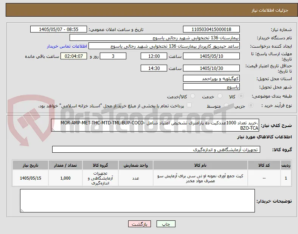Image resolution: width=298 pixels, height=234 pixels.
Task: Select the جزیی purchase type radio
Action: [251, 105]
